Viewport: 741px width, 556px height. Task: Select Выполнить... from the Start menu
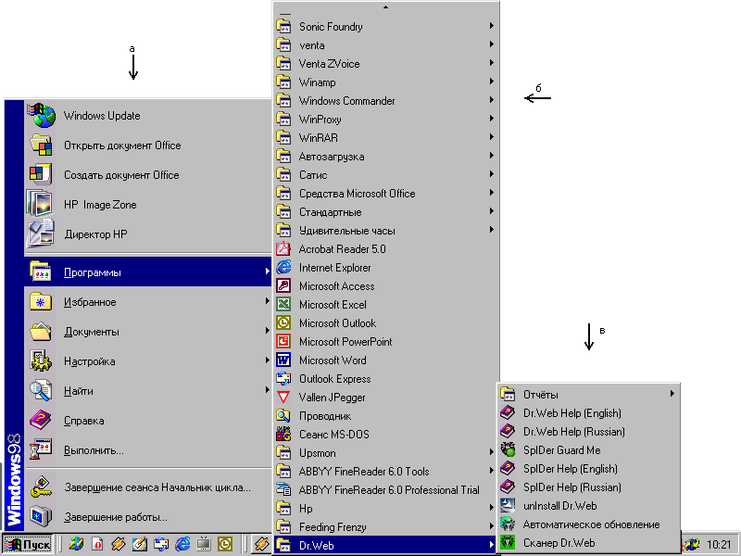pos(148,450)
